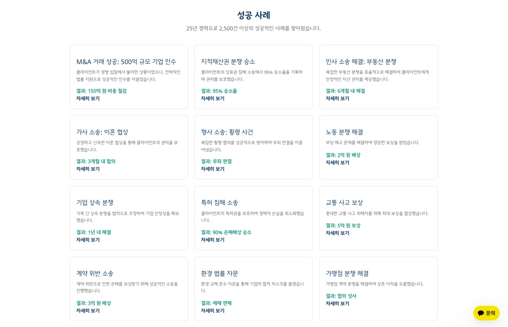Open details for M&A 거래 성공 case
The height and width of the screenshot is (327, 508).
pyautogui.click(x=88, y=98)
